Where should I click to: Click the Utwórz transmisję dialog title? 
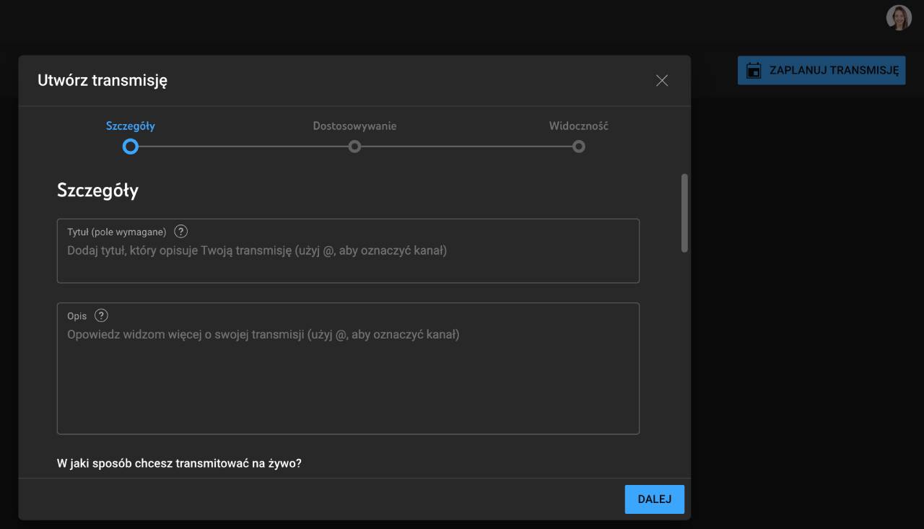[x=103, y=80]
